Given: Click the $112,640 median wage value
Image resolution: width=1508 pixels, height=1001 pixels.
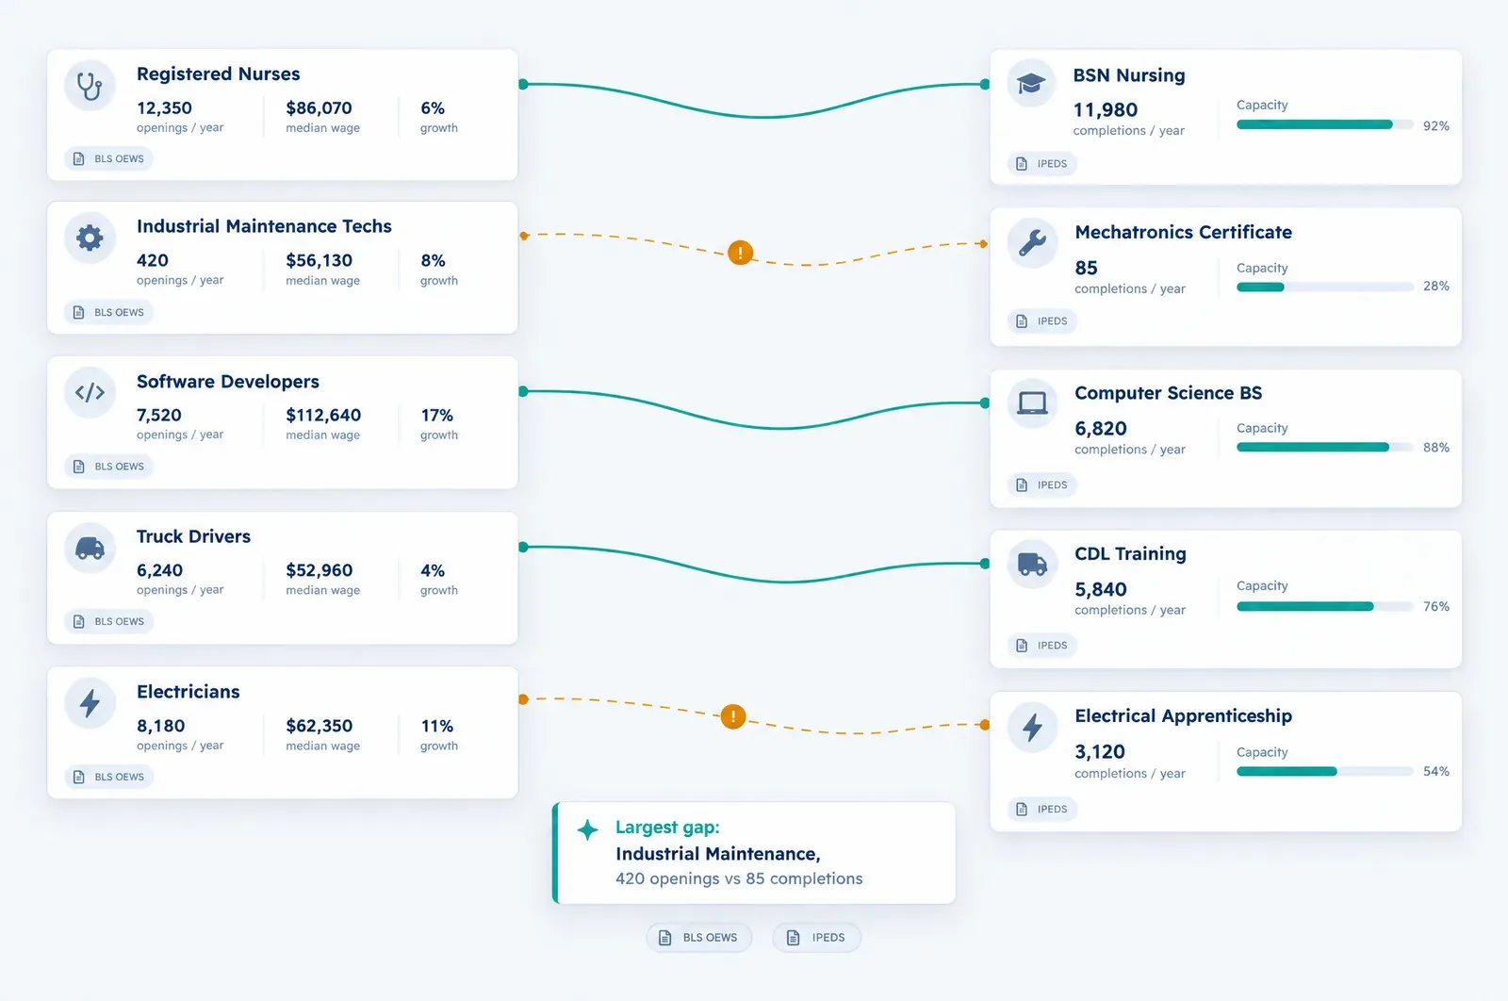Looking at the screenshot, I should click(323, 415).
